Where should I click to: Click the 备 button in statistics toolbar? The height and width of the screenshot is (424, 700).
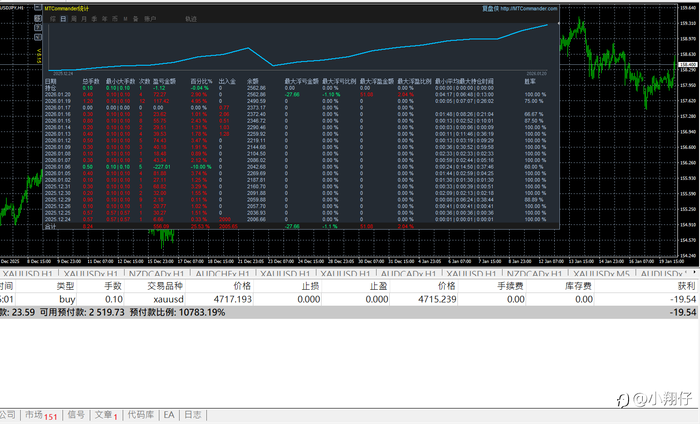click(135, 19)
